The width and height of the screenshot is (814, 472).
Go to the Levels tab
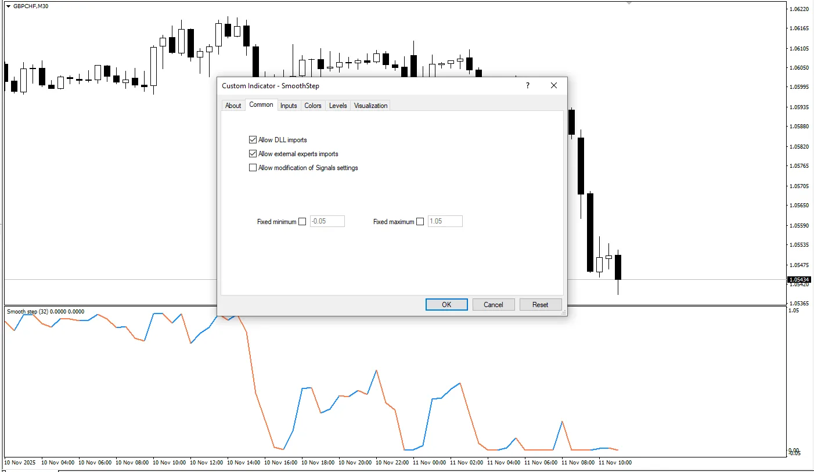338,106
